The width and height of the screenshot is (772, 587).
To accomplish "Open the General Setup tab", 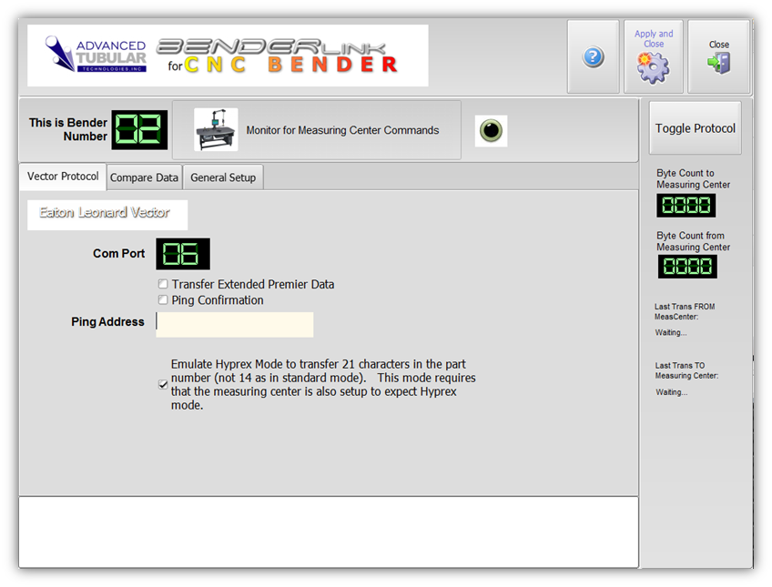I will point(223,178).
